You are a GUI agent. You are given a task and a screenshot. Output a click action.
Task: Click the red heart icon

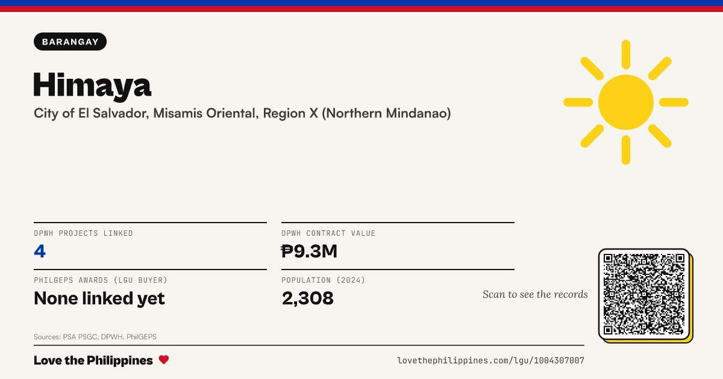coord(164,360)
